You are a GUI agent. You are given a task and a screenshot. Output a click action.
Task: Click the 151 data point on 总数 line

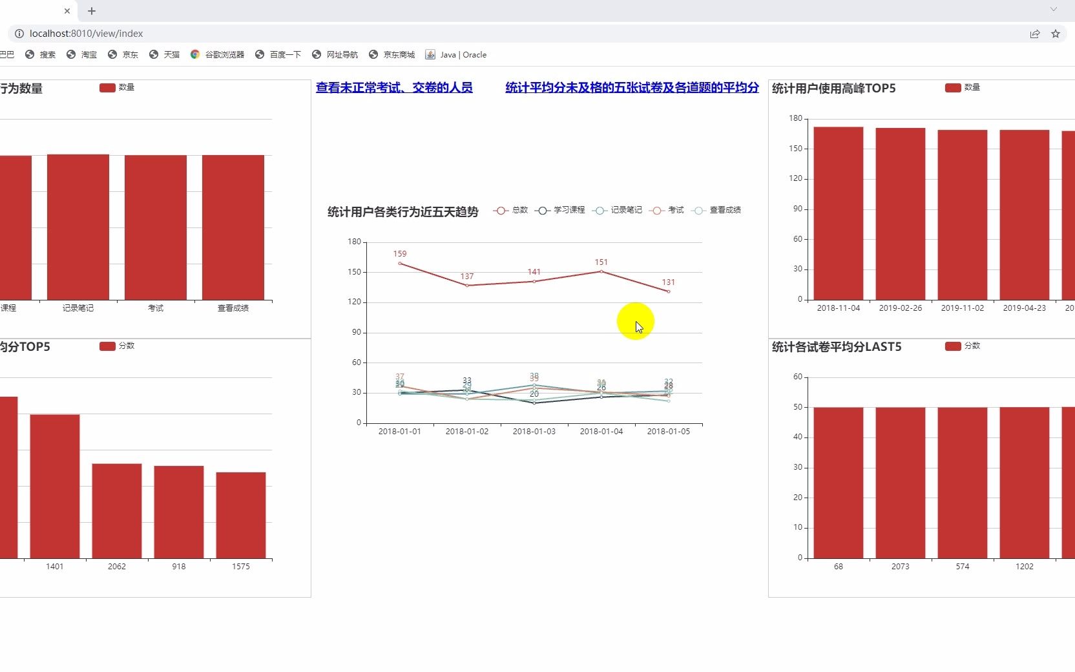601,271
